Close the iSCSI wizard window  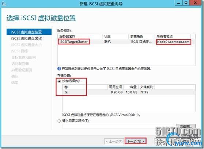pos(195,3)
